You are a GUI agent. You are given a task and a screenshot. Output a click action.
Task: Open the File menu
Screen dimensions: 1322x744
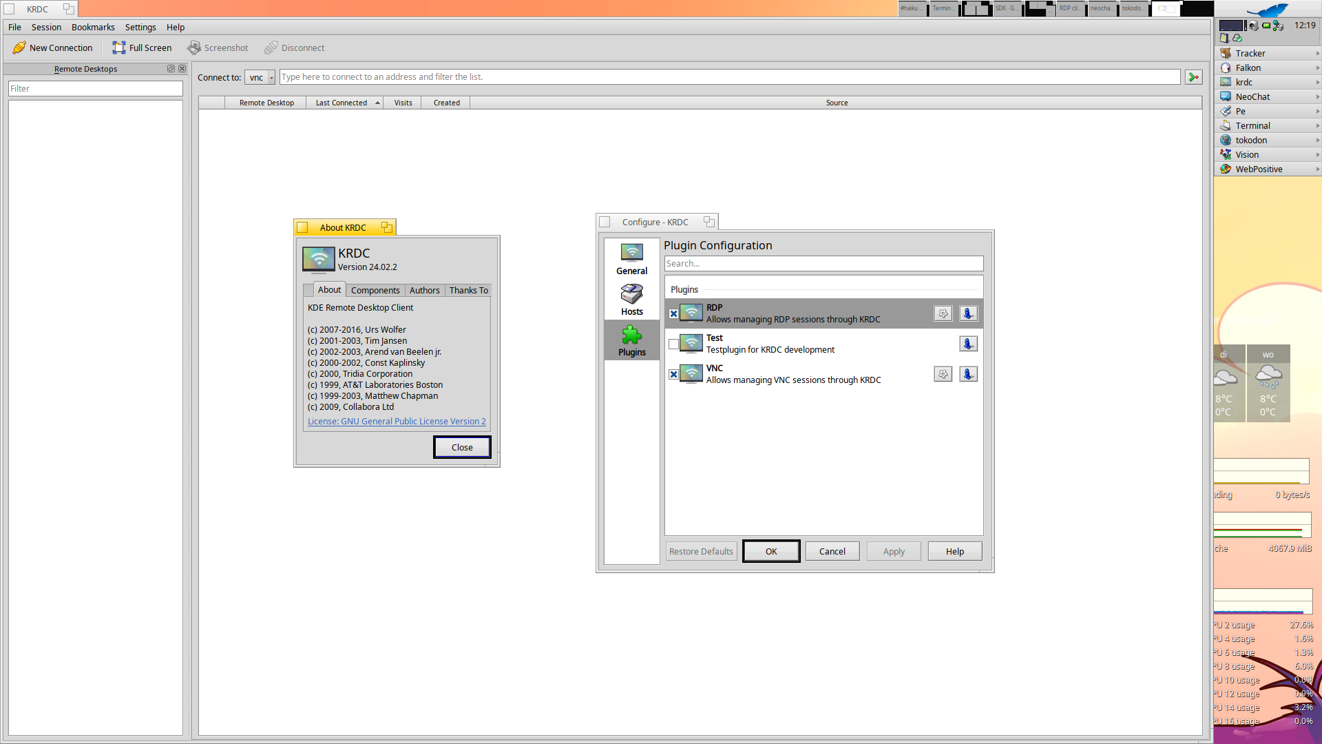[14, 27]
